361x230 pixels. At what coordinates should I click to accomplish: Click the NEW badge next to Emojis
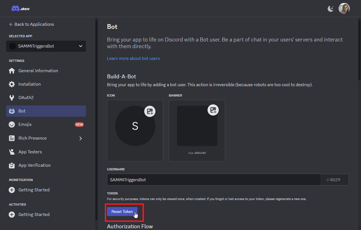(79, 125)
